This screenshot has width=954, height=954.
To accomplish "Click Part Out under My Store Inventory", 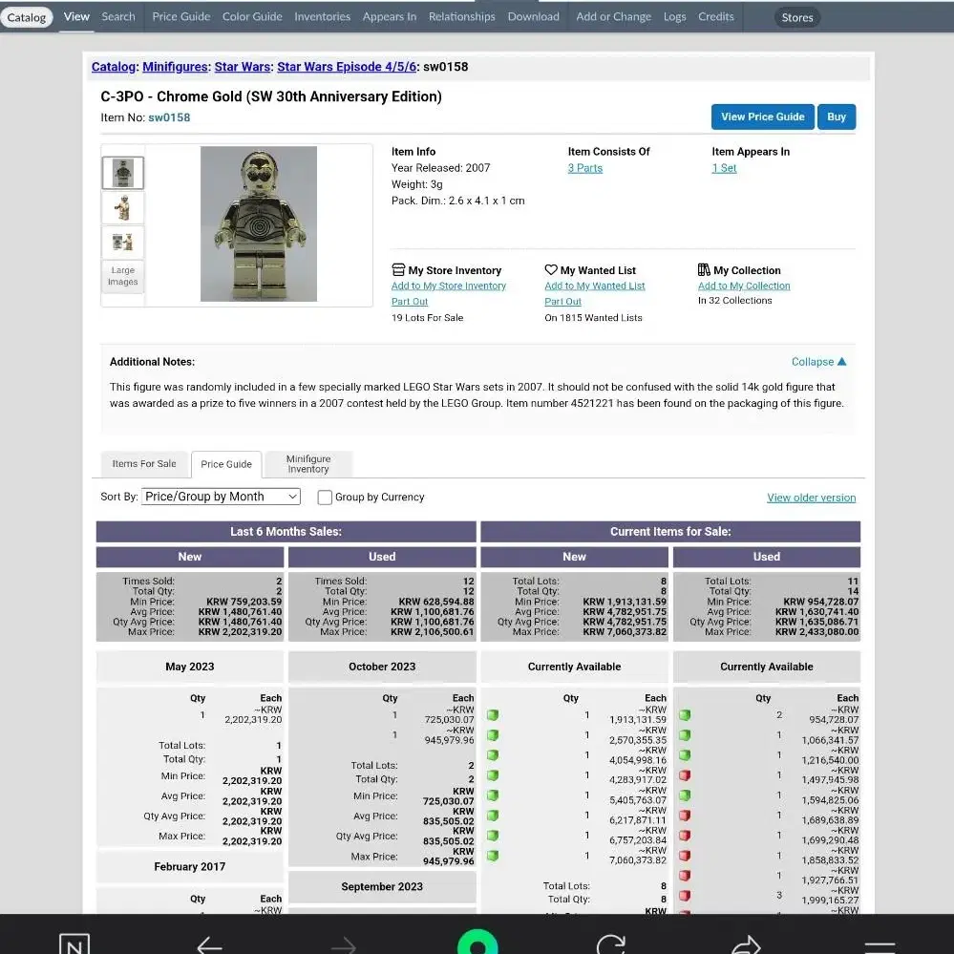I will point(410,301).
